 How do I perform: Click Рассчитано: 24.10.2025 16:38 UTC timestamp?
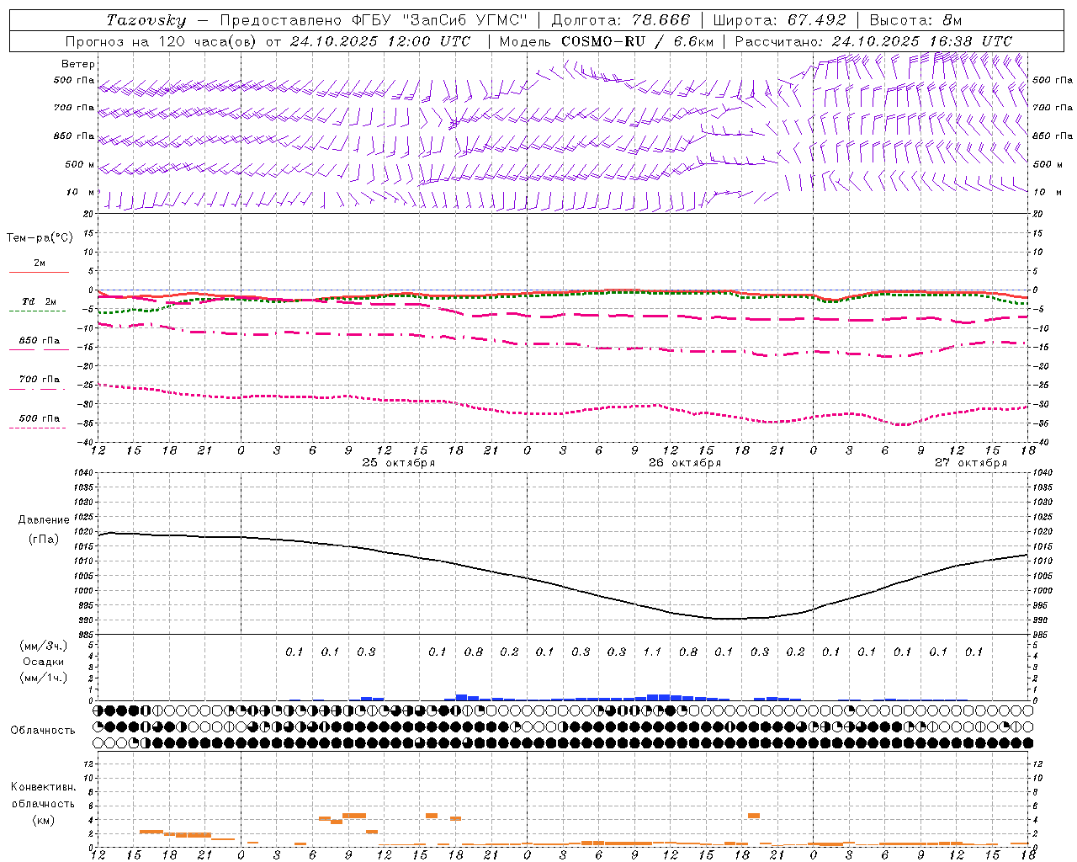873,41
